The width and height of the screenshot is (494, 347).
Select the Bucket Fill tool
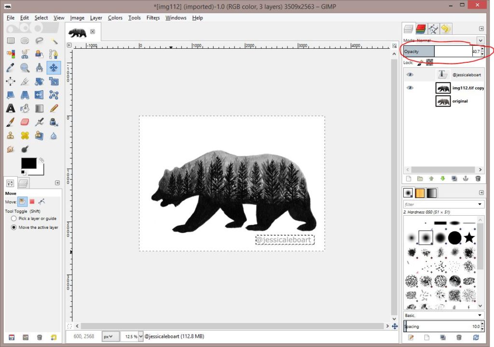(25, 109)
